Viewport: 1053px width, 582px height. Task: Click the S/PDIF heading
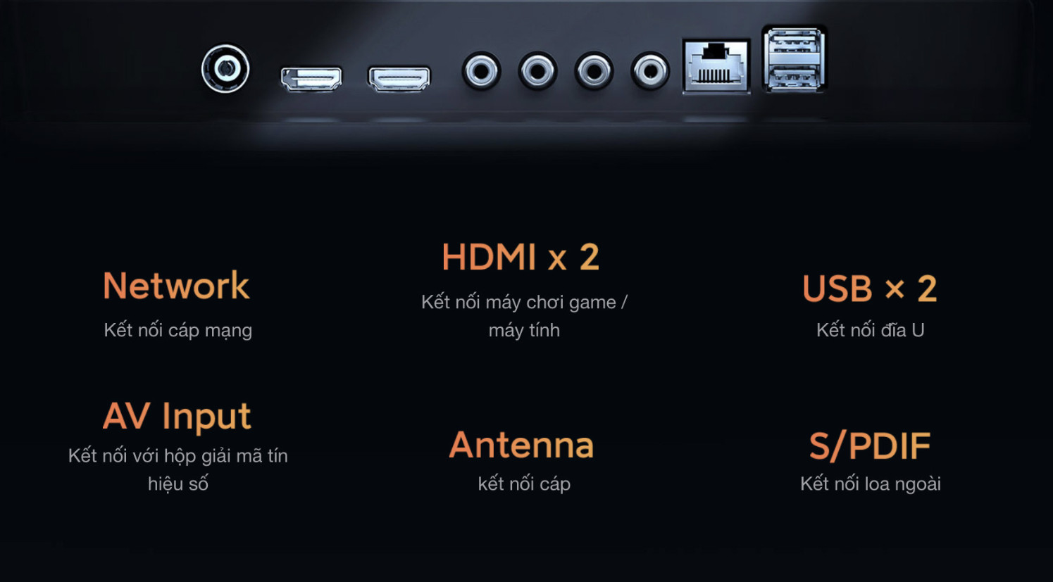coord(870,446)
